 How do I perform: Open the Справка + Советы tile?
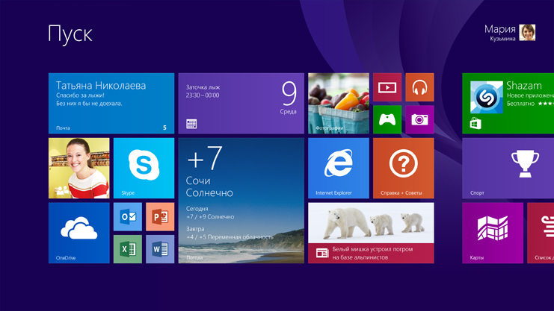(404, 169)
